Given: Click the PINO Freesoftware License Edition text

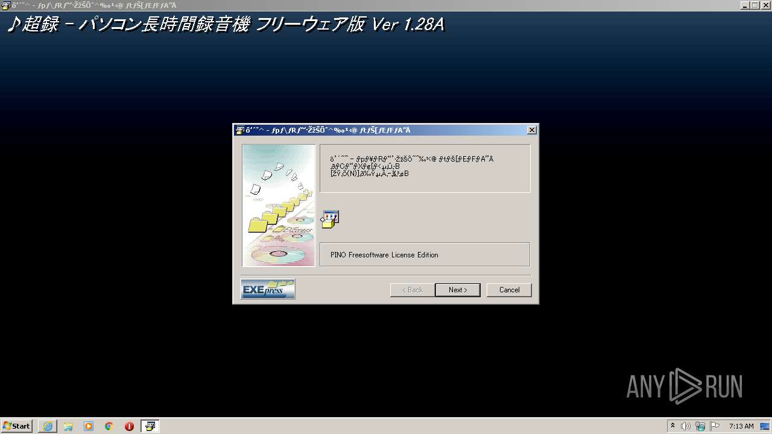Looking at the screenshot, I should click(x=384, y=255).
